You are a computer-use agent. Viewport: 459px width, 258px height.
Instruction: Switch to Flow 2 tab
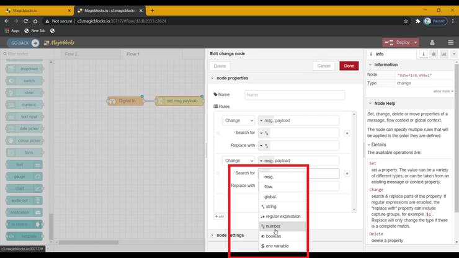[91, 54]
